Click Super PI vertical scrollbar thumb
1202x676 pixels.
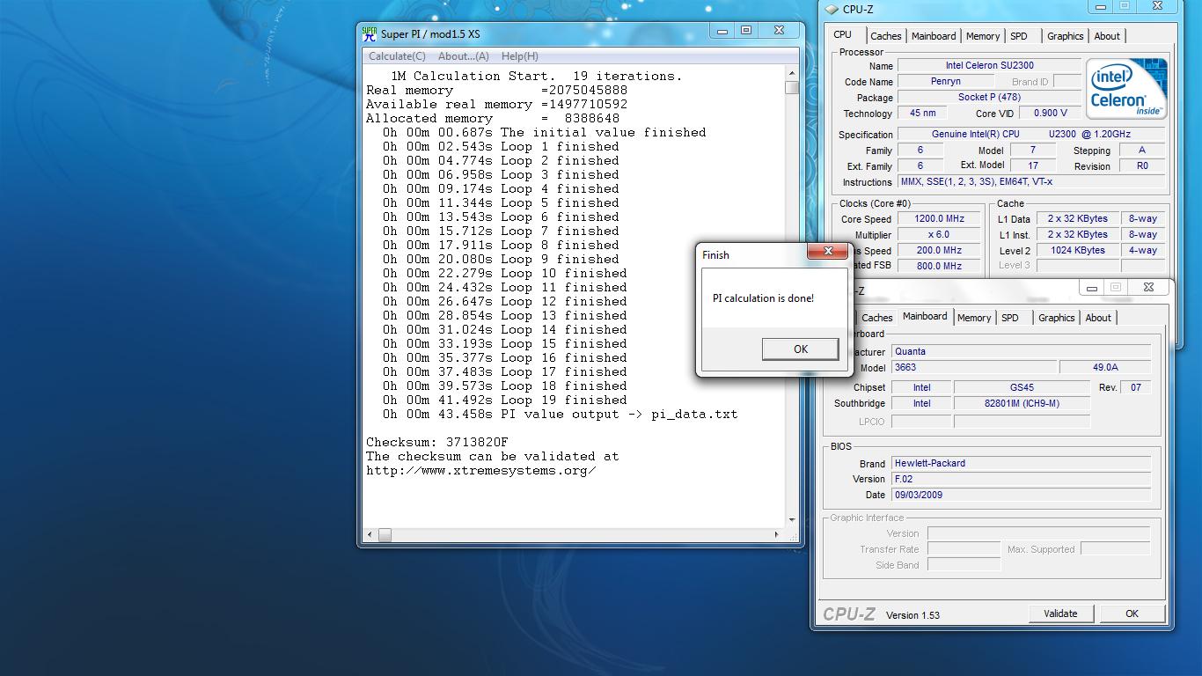tap(792, 87)
